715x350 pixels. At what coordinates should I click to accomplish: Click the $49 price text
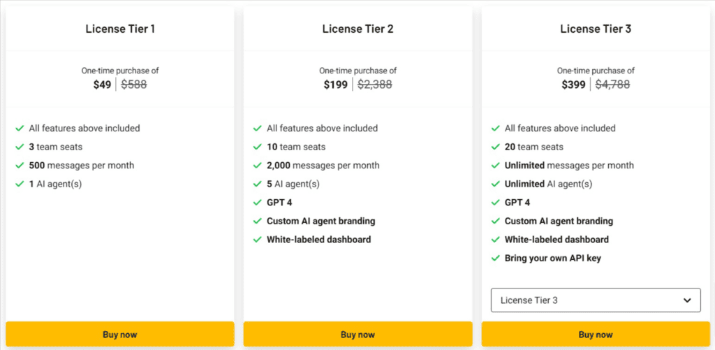pos(102,85)
